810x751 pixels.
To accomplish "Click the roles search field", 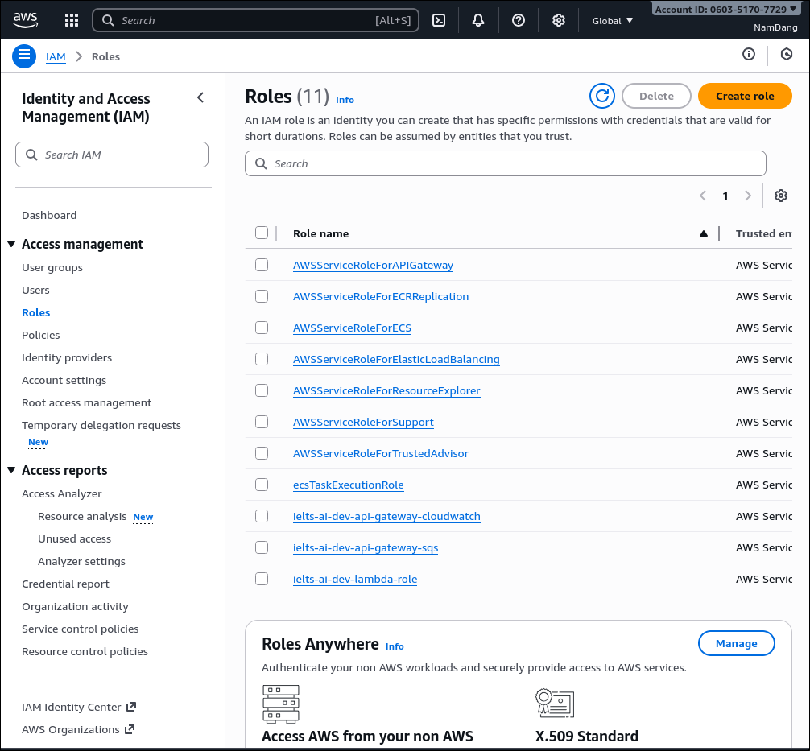I will [506, 163].
